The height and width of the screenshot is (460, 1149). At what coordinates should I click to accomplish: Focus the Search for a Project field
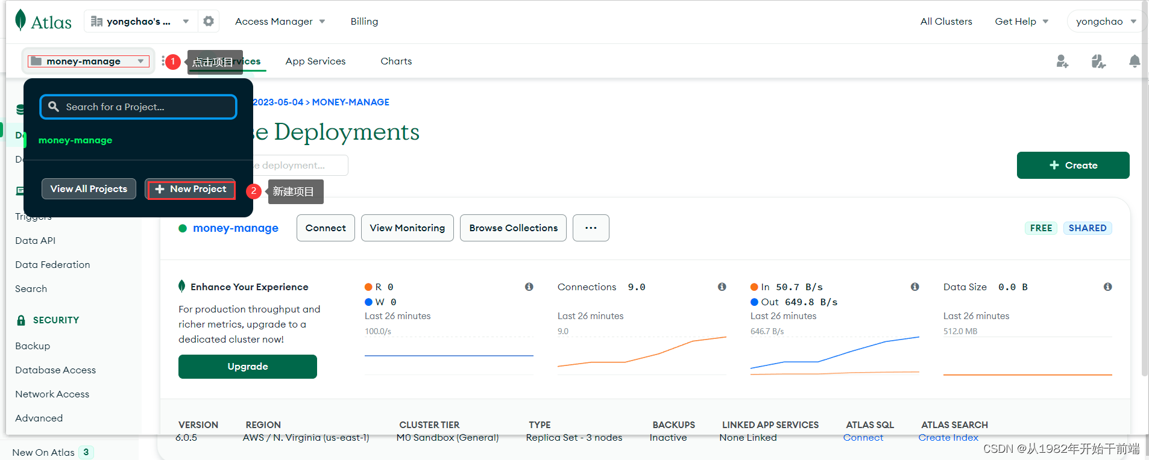139,107
